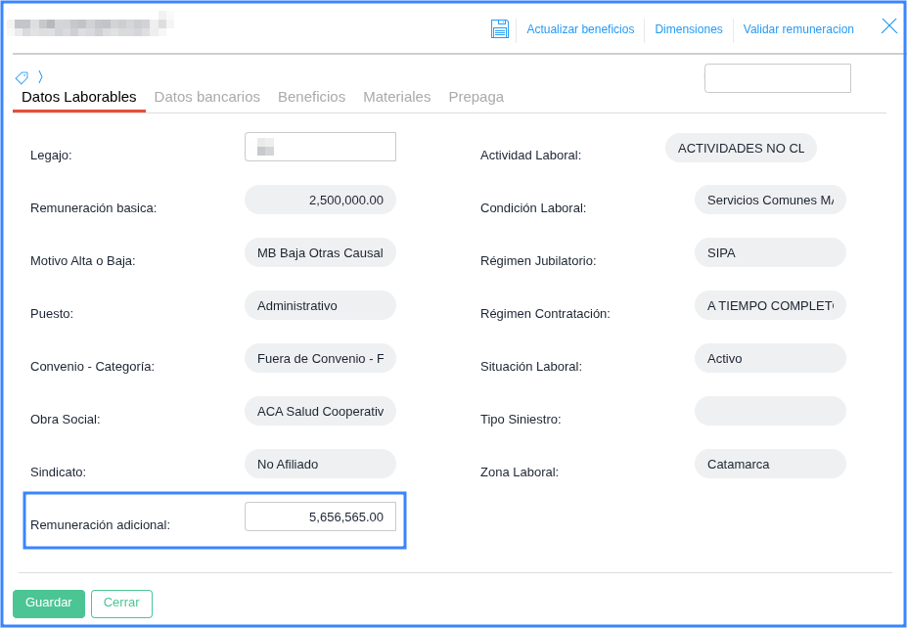Open Dimensiones link
This screenshot has width=907, height=628.
(689, 29)
